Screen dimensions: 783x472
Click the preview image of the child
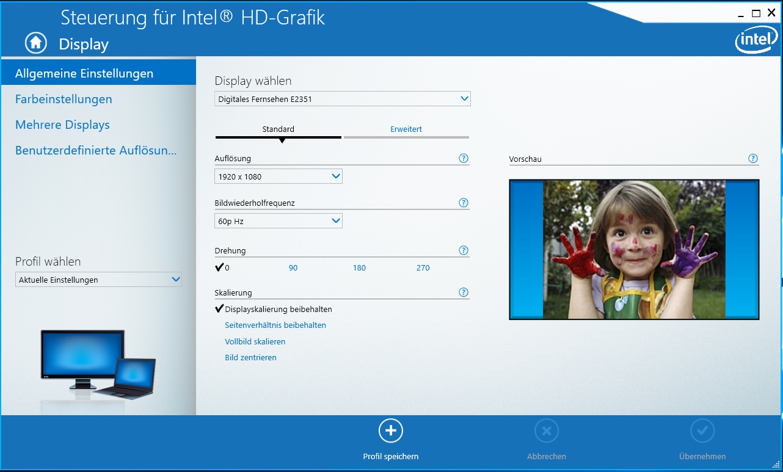634,249
